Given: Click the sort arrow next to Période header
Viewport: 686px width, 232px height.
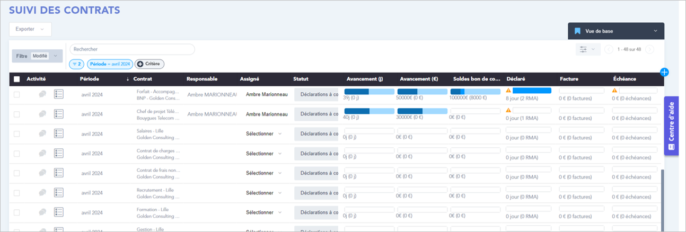Looking at the screenshot, I should (127, 79).
